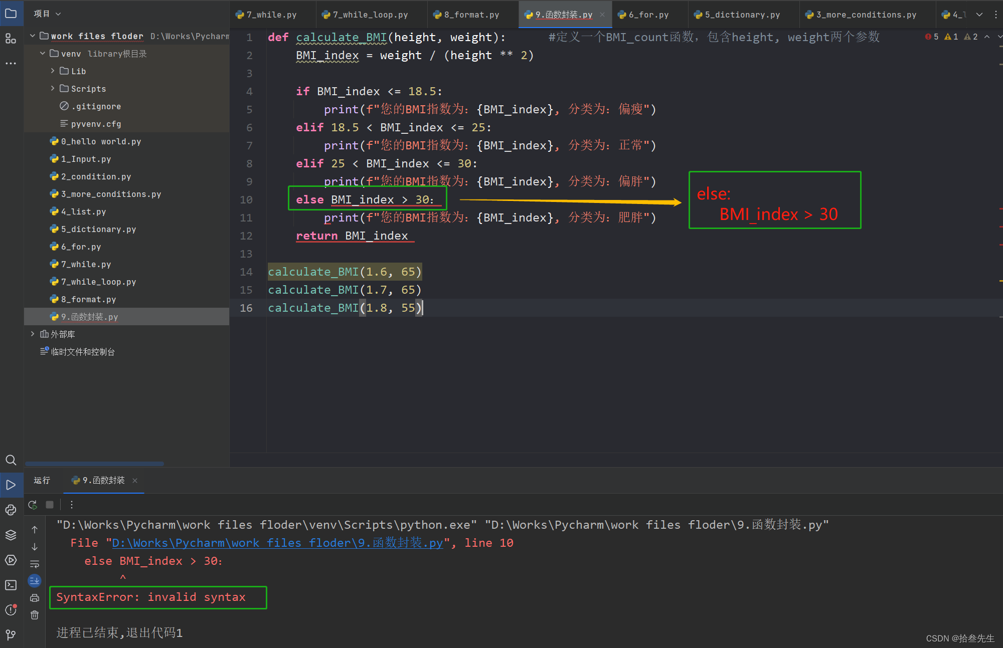Expand the Lib folder
The width and height of the screenshot is (1003, 648).
[53, 71]
